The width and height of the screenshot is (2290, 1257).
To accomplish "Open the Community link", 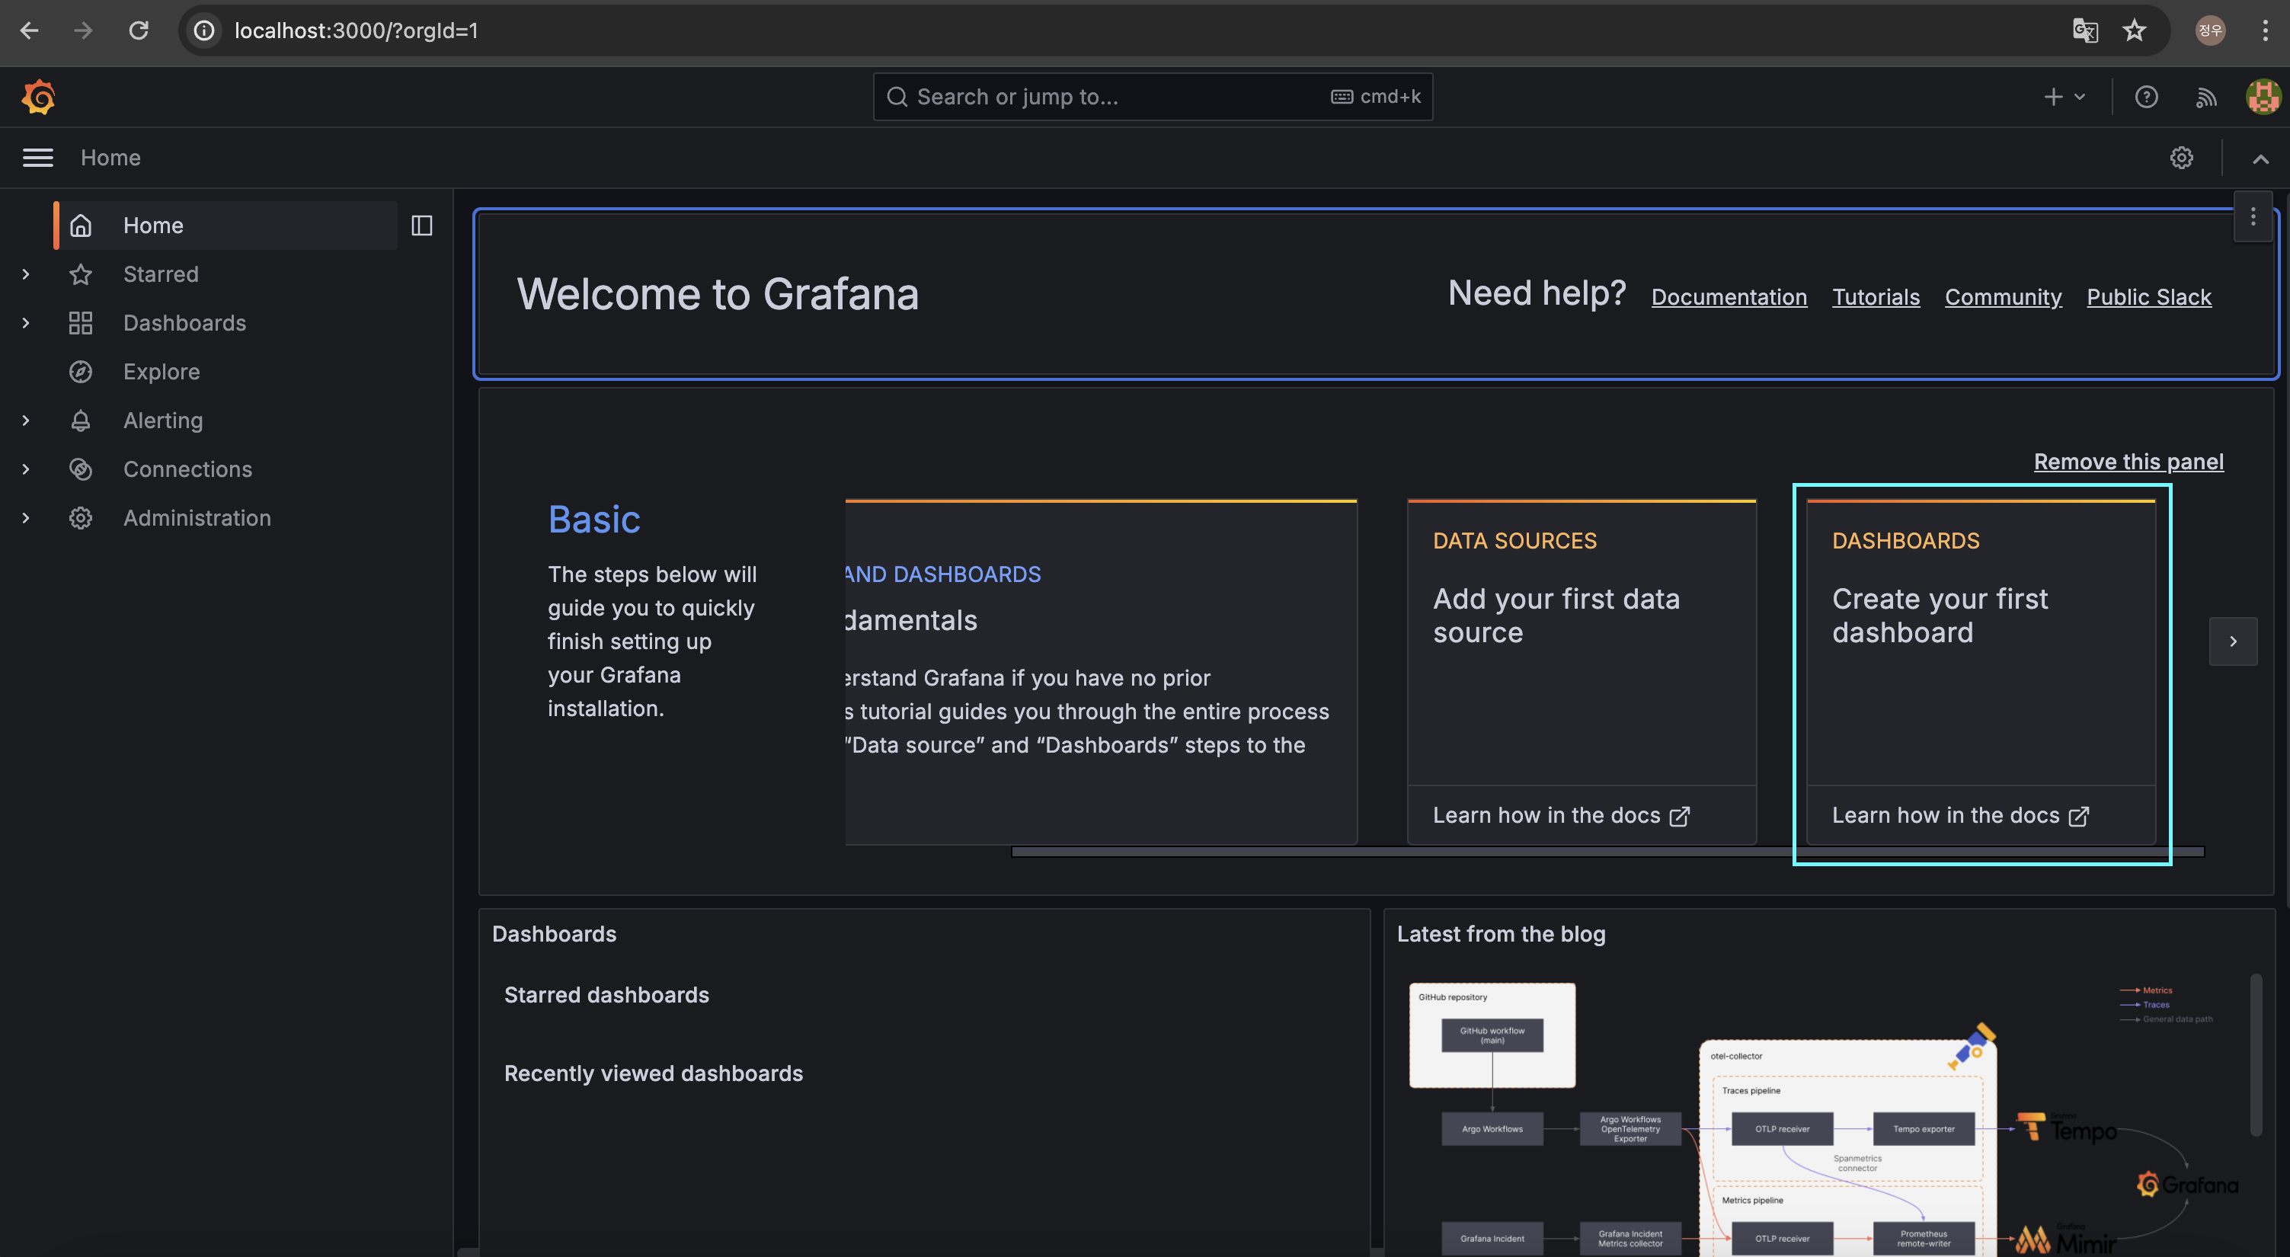I will [x=2003, y=297].
